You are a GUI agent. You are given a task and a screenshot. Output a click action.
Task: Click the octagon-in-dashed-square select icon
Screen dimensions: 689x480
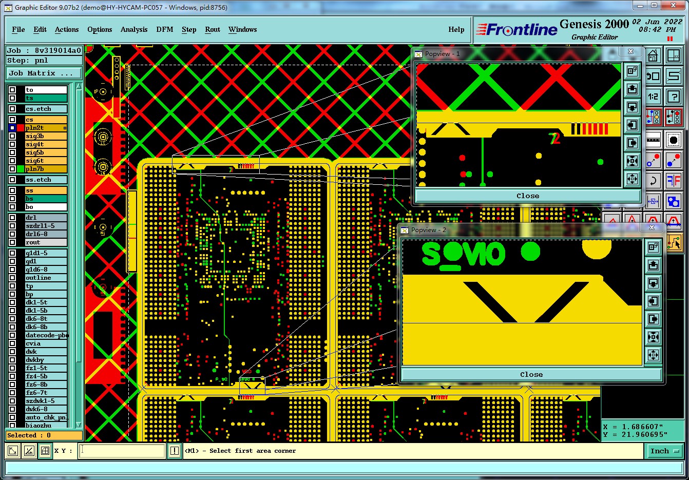pos(674,140)
